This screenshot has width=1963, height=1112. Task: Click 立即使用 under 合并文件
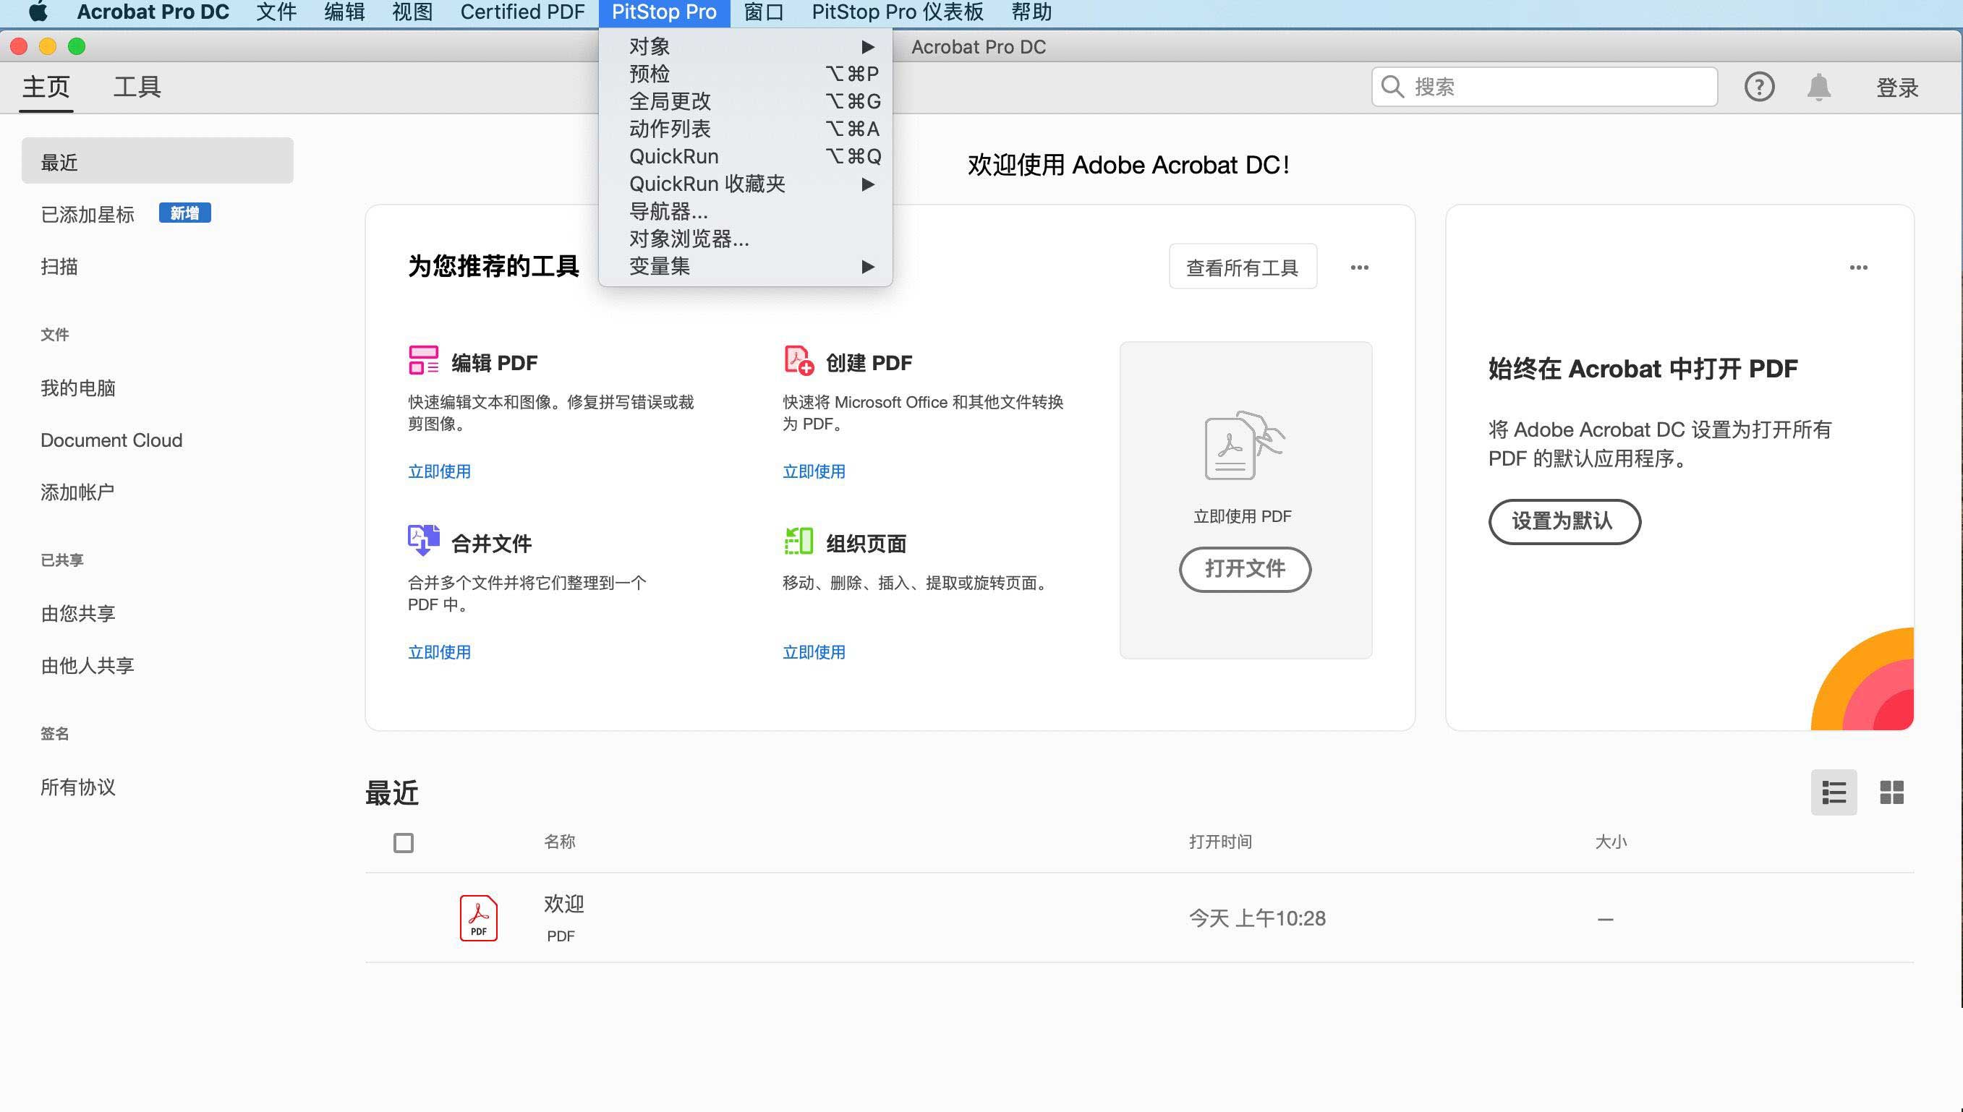pyautogui.click(x=439, y=652)
